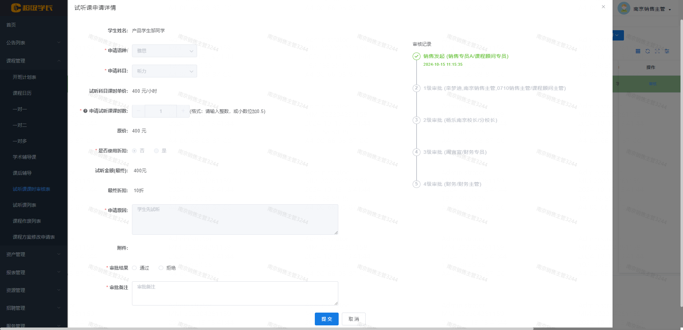Select the 通过 approval radio button
Viewport: 683px width, 330px height.
(x=134, y=268)
